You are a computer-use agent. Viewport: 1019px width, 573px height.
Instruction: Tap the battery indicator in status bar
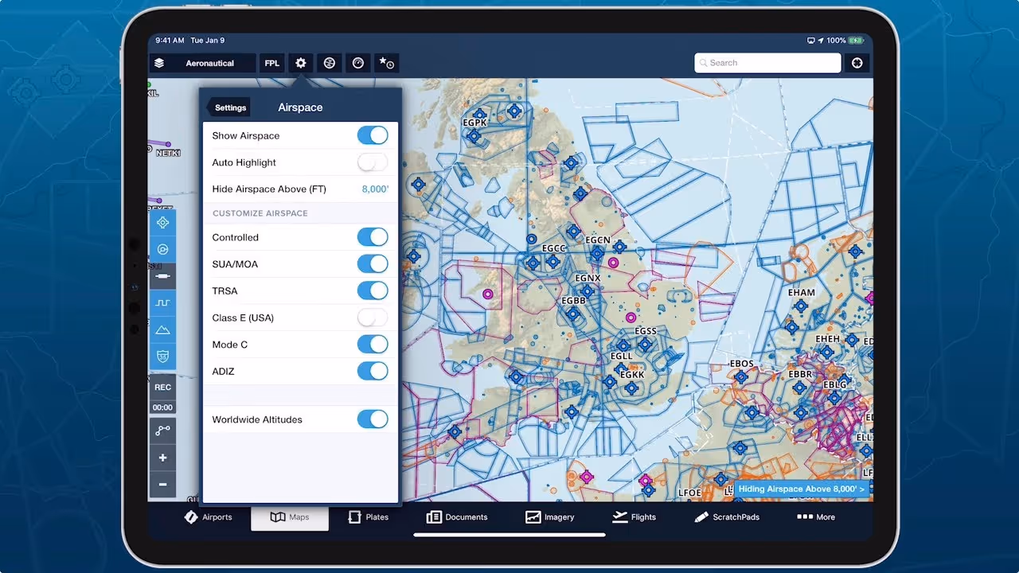(x=856, y=41)
